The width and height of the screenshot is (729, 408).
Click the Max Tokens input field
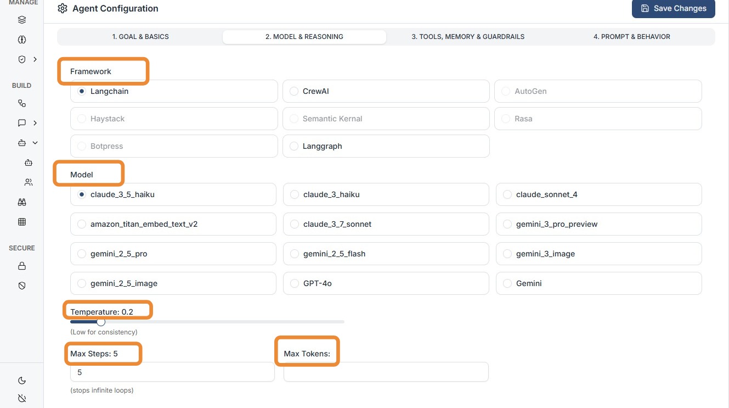[x=386, y=372]
